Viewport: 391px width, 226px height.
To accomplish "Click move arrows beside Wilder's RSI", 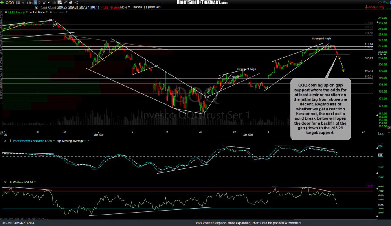I will pyautogui.click(x=11, y=182).
